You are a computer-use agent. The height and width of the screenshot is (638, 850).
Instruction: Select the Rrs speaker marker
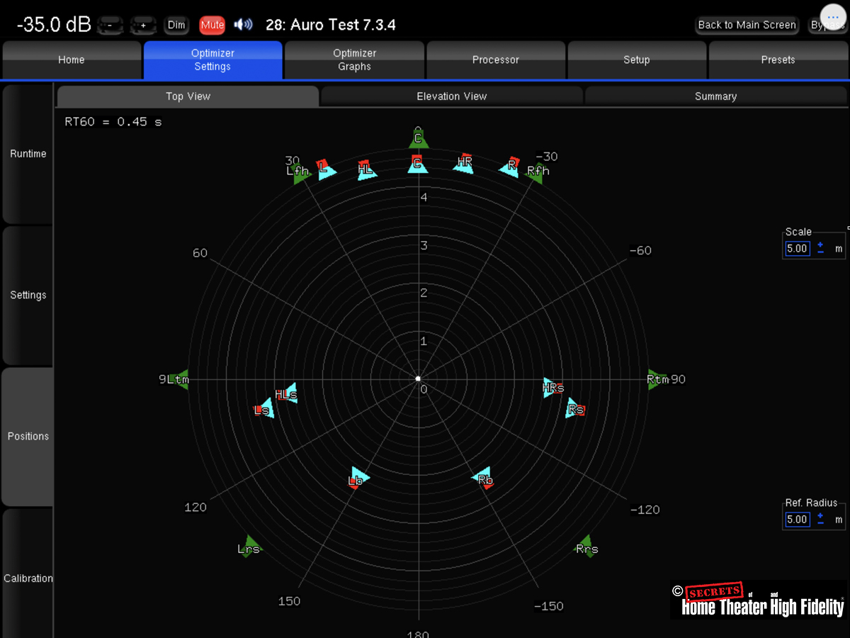click(586, 547)
